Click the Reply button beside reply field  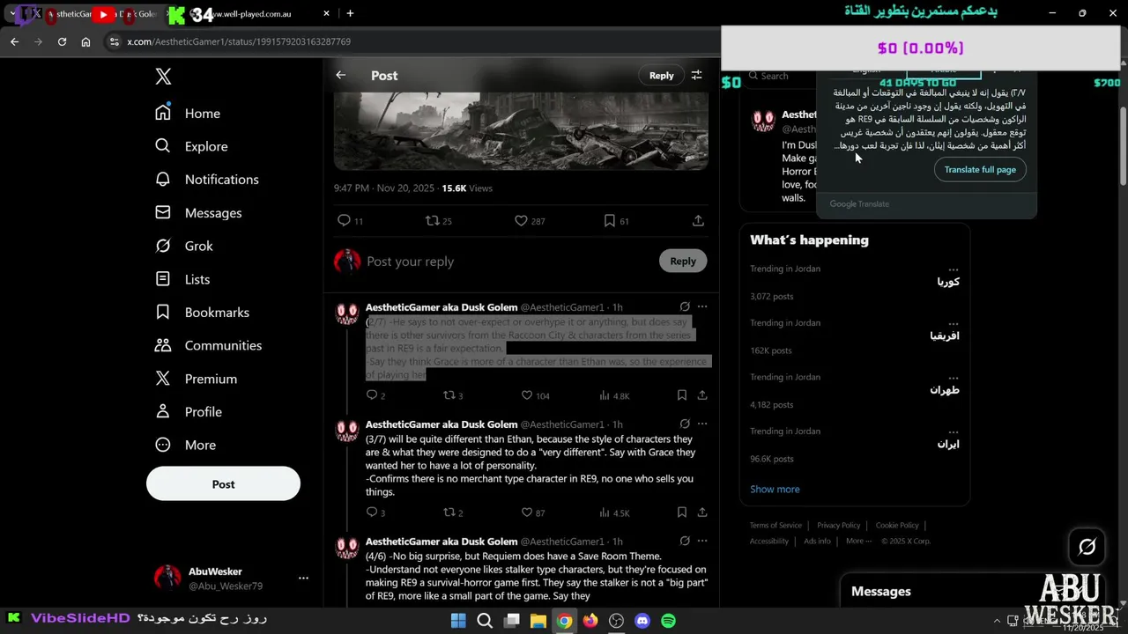coord(682,261)
